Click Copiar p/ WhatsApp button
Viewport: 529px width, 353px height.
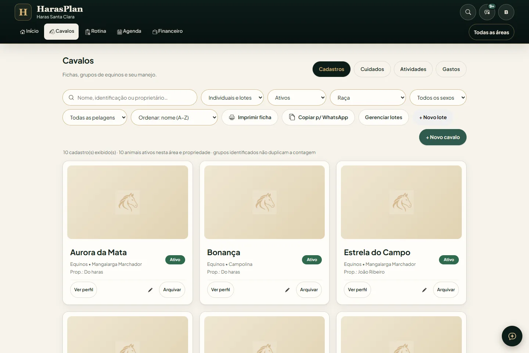point(318,117)
